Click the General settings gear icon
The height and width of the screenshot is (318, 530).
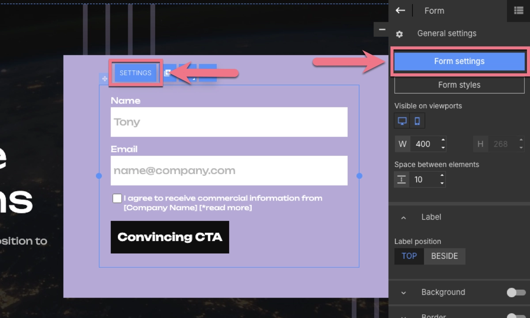[399, 34]
